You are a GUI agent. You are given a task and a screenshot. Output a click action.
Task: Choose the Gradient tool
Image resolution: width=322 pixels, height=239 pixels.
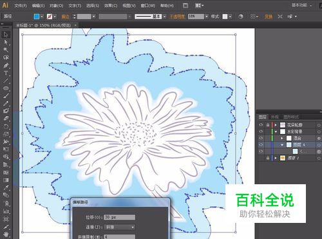pos(6,180)
